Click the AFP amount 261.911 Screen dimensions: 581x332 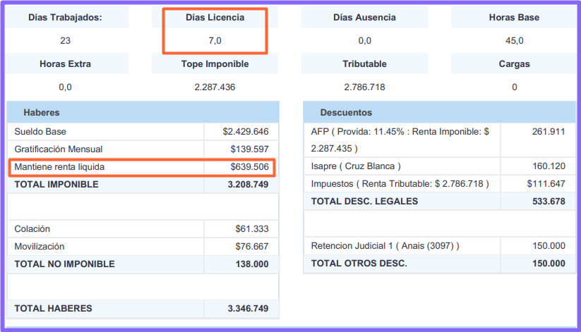click(549, 132)
